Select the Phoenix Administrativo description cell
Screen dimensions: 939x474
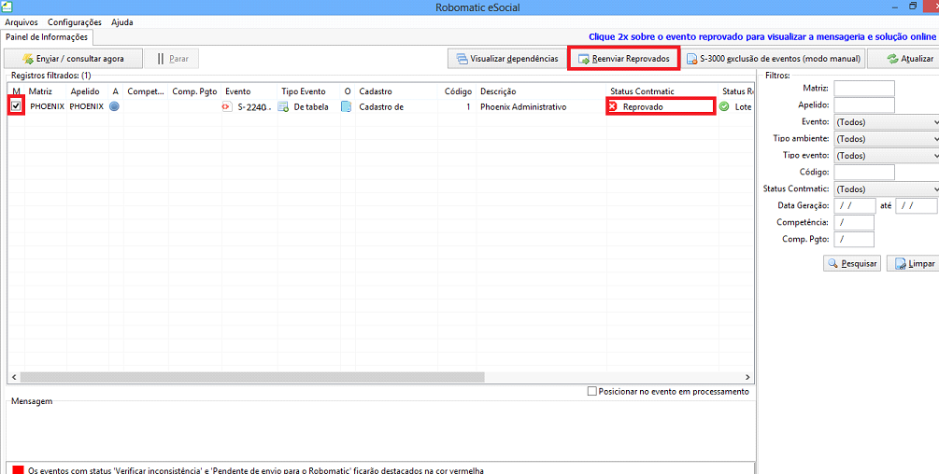tap(541, 107)
